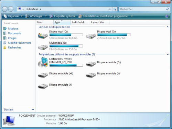Click Désinstaller ou modifier un programme
This screenshot has width=172, height=129.
(103, 16)
